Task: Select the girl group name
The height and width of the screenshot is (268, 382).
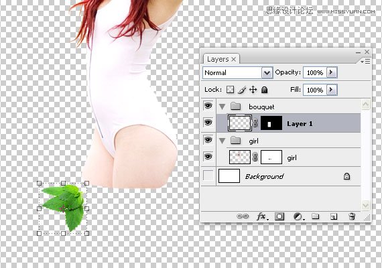Action: 253,141
